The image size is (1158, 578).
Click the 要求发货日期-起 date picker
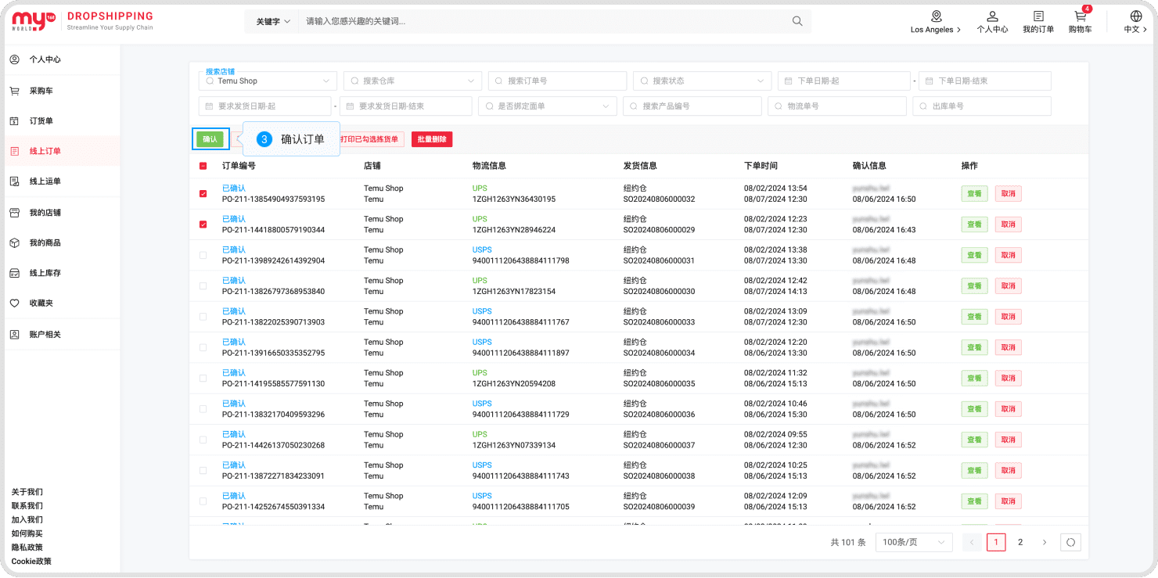[x=264, y=106]
